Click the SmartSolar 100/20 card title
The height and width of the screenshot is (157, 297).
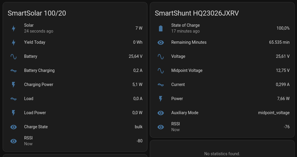coord(37,13)
